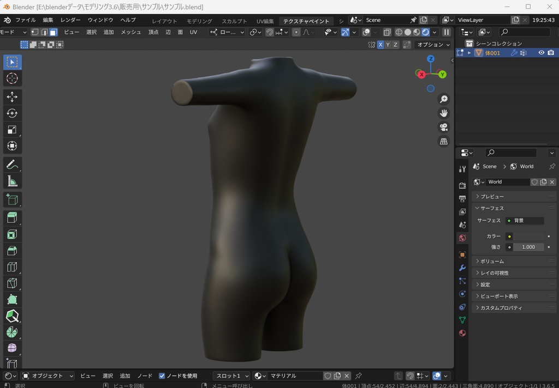Select the Scale tool in left toolbar

pos(12,130)
